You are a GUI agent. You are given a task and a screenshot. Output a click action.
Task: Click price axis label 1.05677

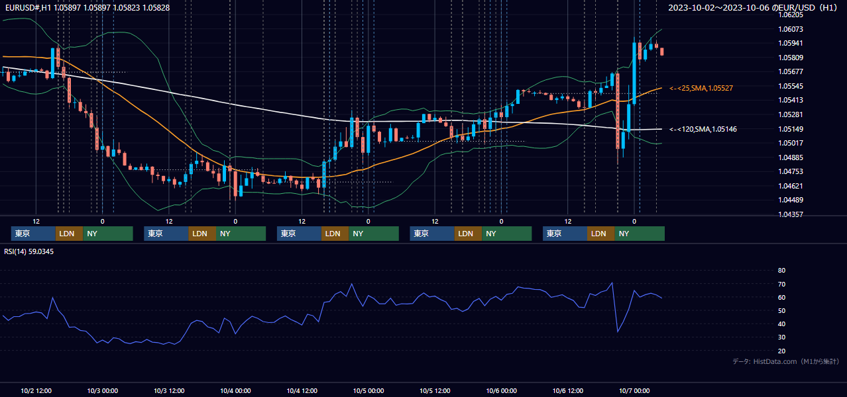point(791,72)
